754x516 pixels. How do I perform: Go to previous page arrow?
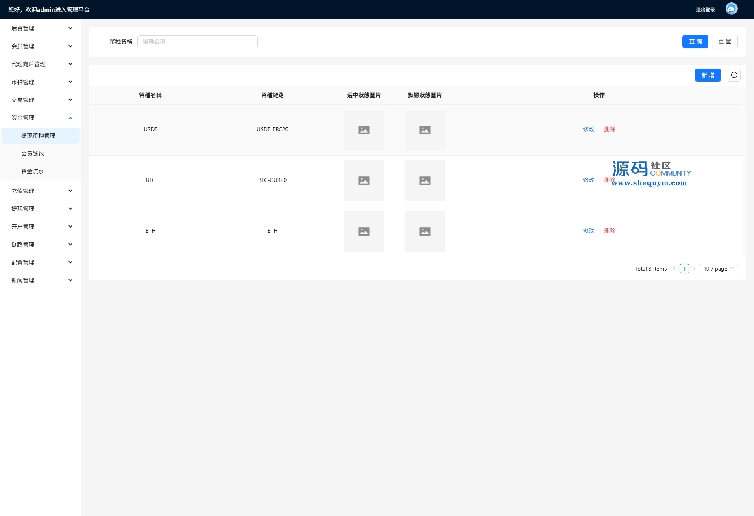[675, 269]
